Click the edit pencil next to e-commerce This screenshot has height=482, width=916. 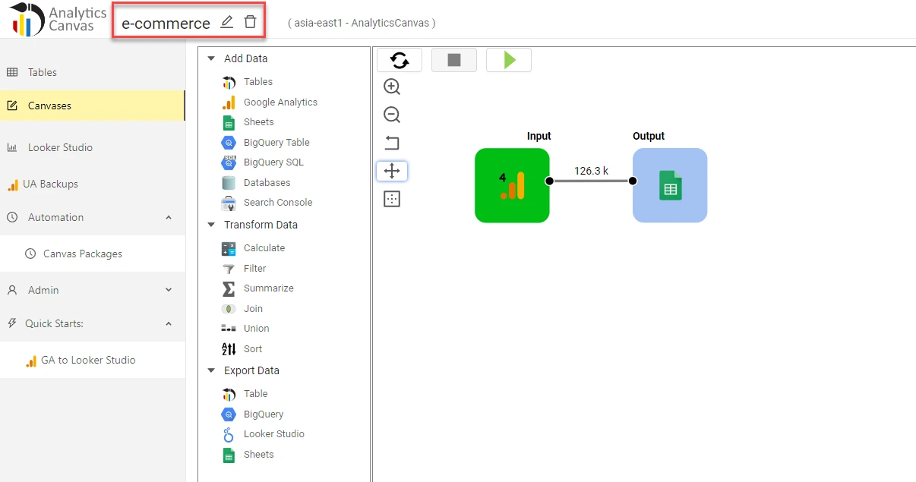point(226,22)
